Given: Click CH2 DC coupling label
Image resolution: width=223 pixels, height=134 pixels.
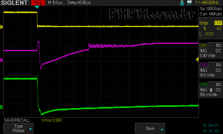Looking at the screenshot, I should pyautogui.click(x=219, y=70).
